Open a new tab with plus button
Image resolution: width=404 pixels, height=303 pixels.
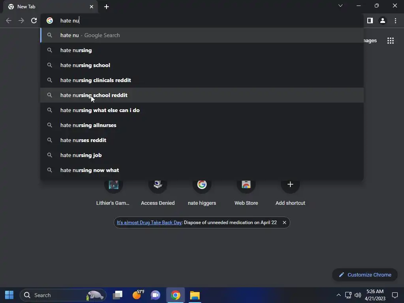pos(107,7)
